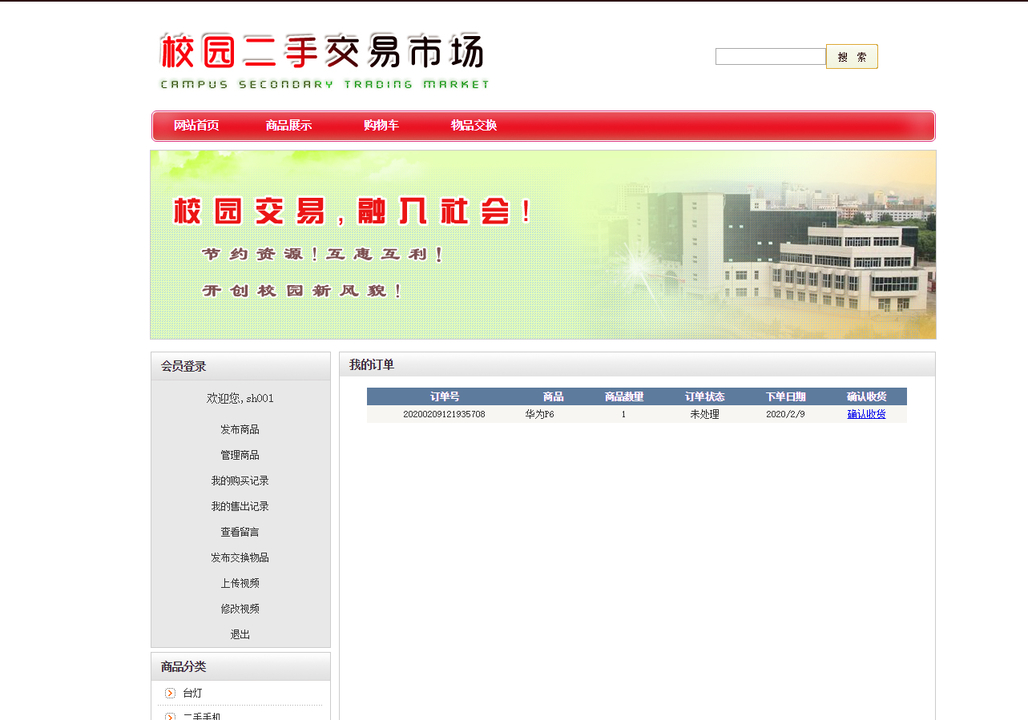Click the 会员登录 panel title
1028x720 pixels.
point(183,366)
